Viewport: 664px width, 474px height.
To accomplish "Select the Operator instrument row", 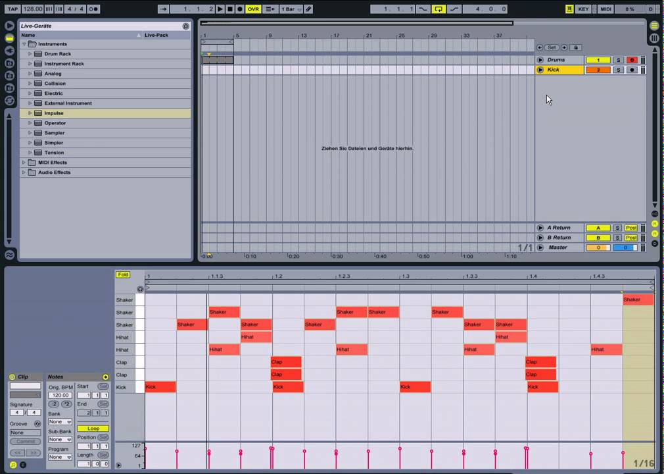I will point(105,123).
